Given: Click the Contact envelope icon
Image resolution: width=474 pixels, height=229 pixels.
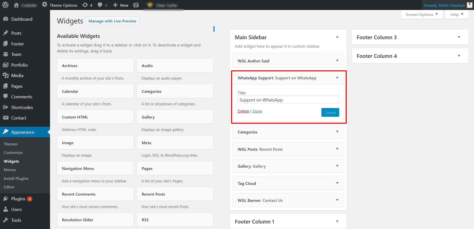Looking at the screenshot, I should (x=6, y=118).
